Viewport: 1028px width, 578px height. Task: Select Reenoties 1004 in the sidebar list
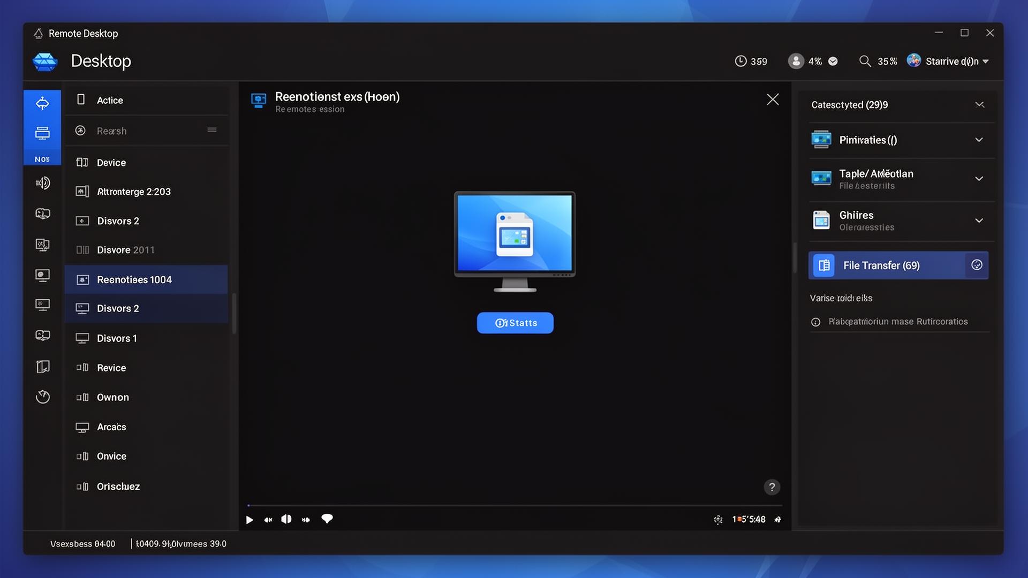point(134,279)
